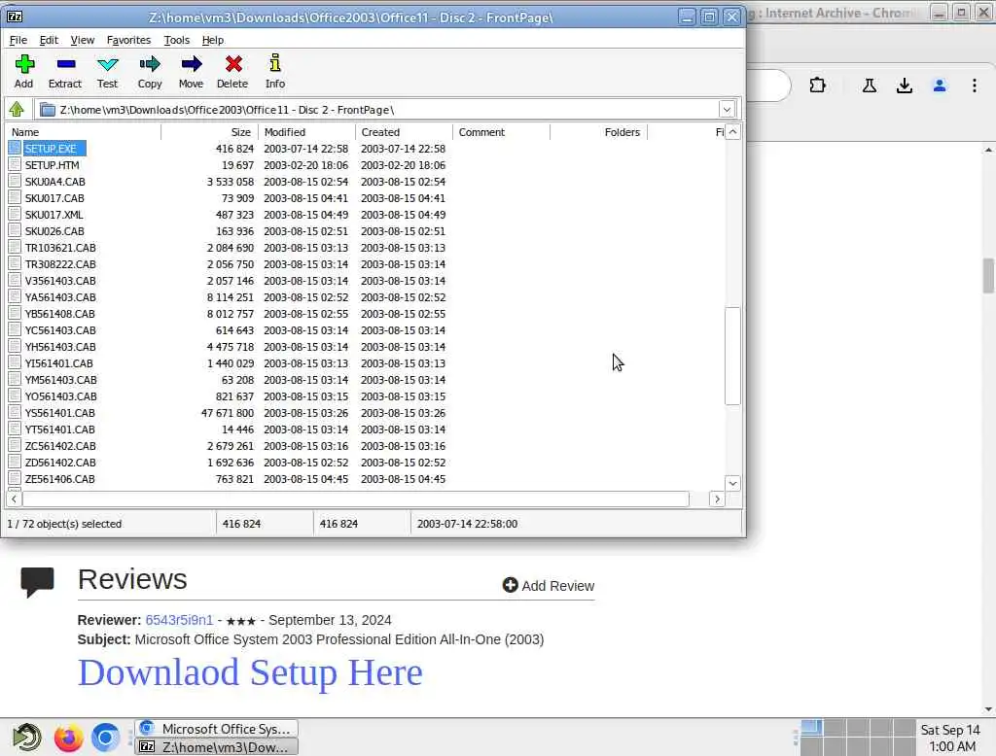Select the ZE561406.CAB file

pyautogui.click(x=59, y=479)
